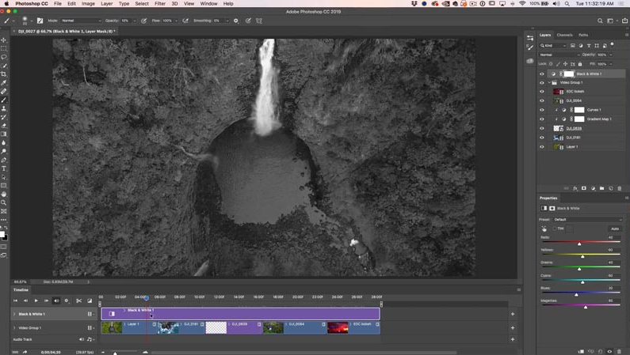Select the Move tool
This screenshot has height=355, width=630.
(x=4, y=40)
